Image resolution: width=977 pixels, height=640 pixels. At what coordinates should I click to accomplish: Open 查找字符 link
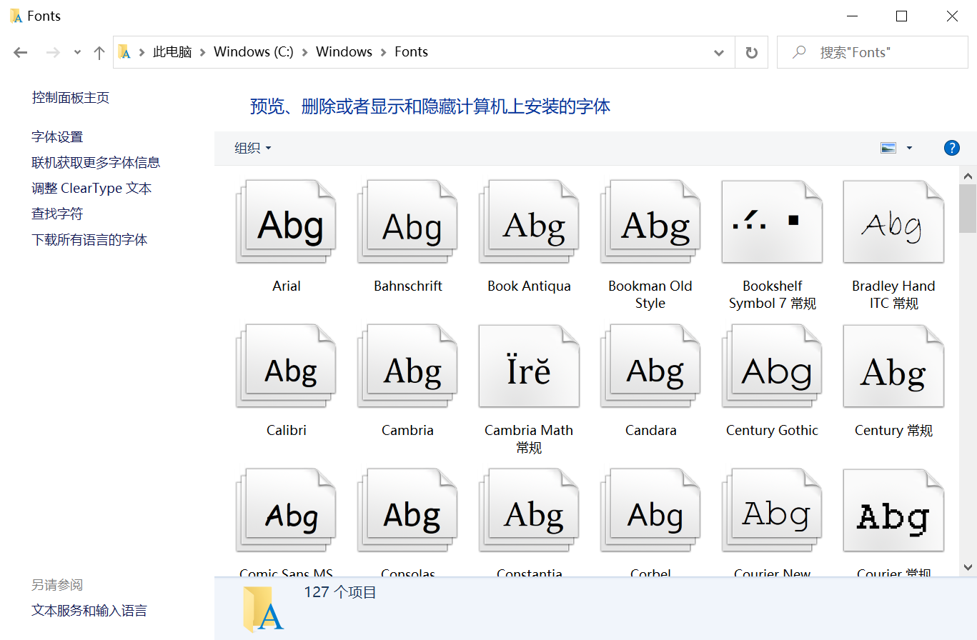57,214
